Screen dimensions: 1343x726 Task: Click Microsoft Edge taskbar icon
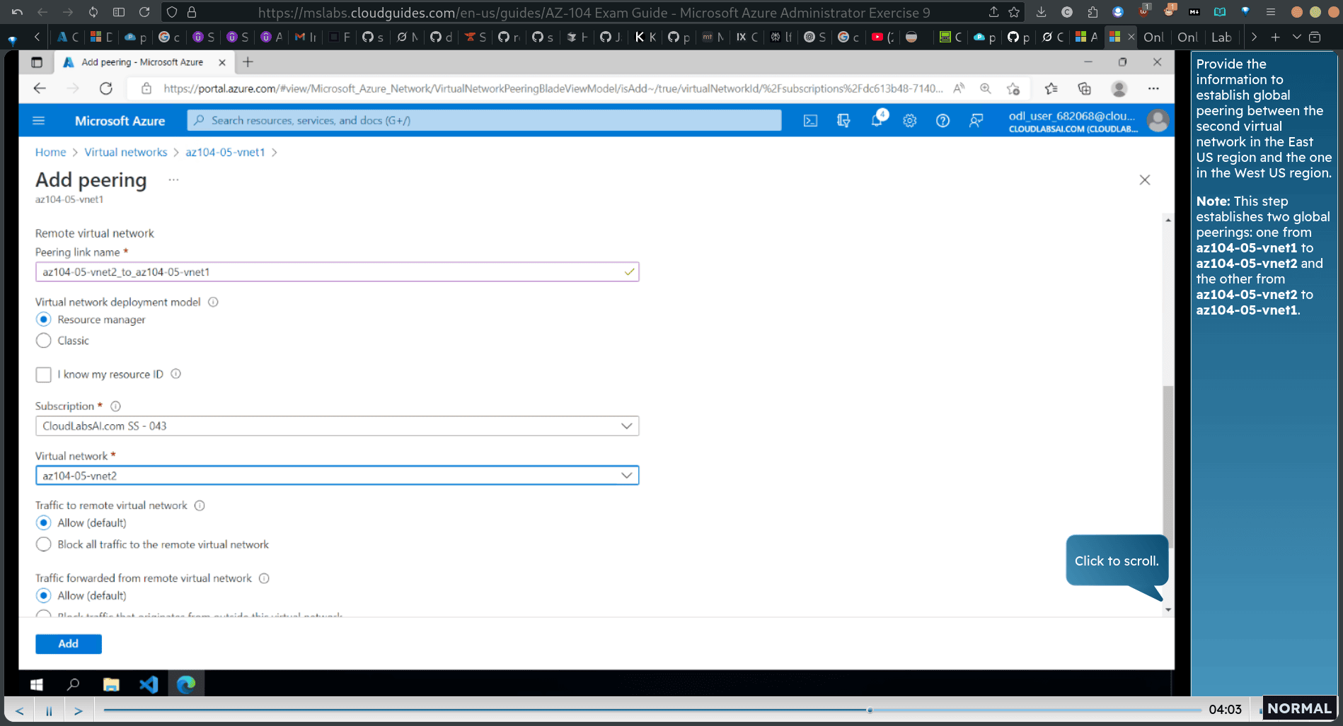click(186, 684)
